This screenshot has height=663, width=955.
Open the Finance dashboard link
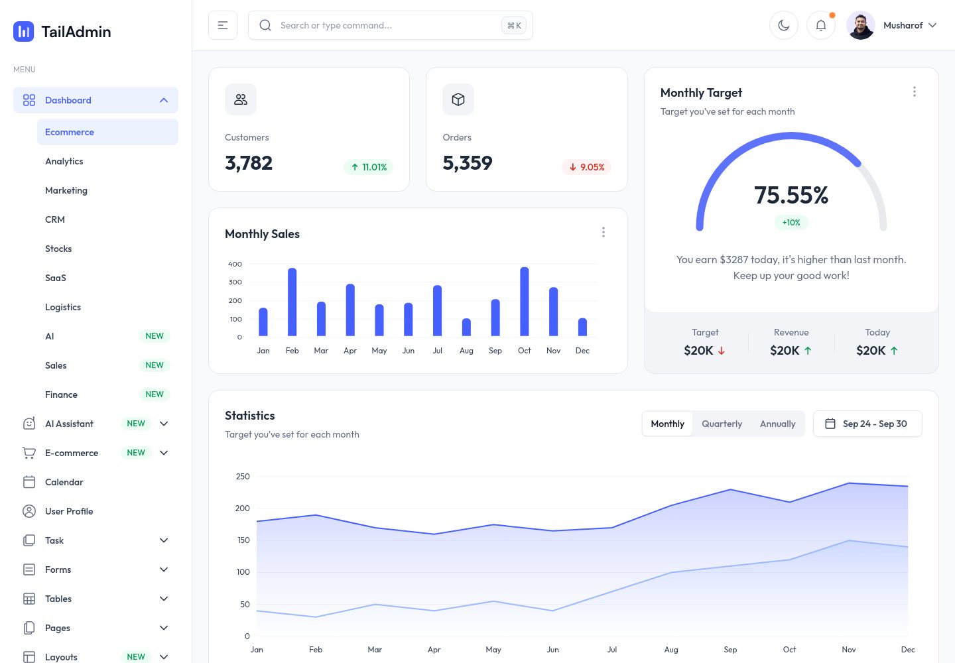pyautogui.click(x=107, y=394)
